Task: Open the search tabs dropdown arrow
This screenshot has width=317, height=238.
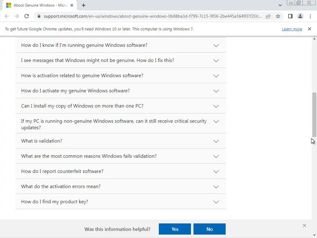Action: tap(280, 5)
